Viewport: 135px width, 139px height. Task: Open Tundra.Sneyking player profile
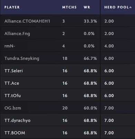point(22,58)
